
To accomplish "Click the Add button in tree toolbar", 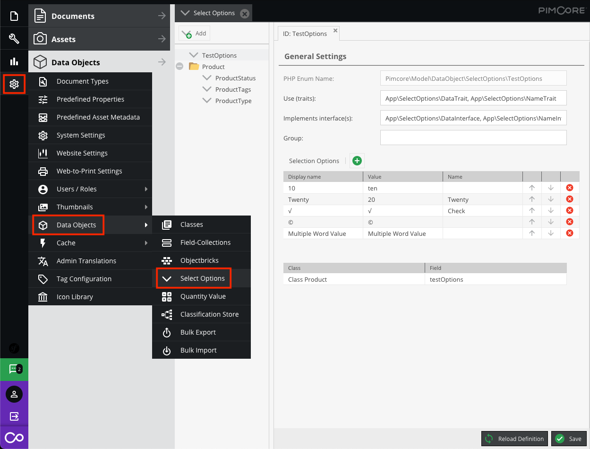I will tap(194, 34).
